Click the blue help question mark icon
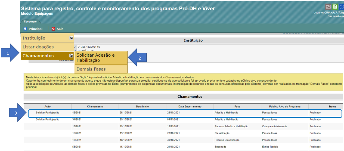This screenshot has width=344, height=151. (341, 7)
